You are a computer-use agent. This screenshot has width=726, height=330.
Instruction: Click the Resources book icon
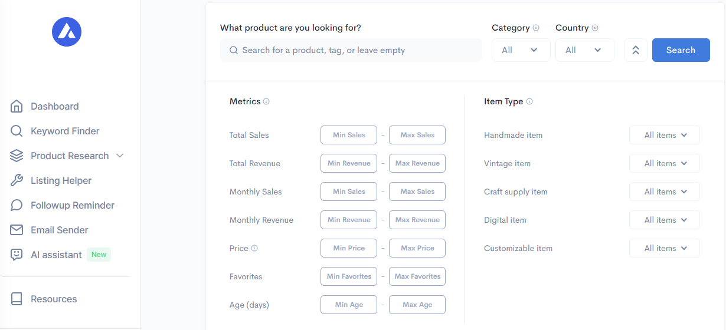coord(17,299)
